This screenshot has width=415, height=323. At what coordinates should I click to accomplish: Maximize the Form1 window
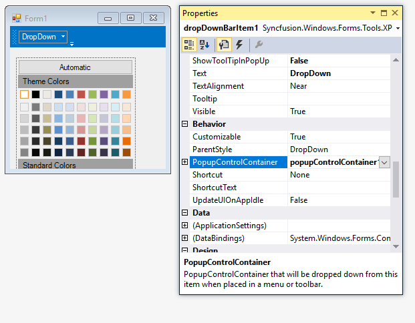point(131,18)
